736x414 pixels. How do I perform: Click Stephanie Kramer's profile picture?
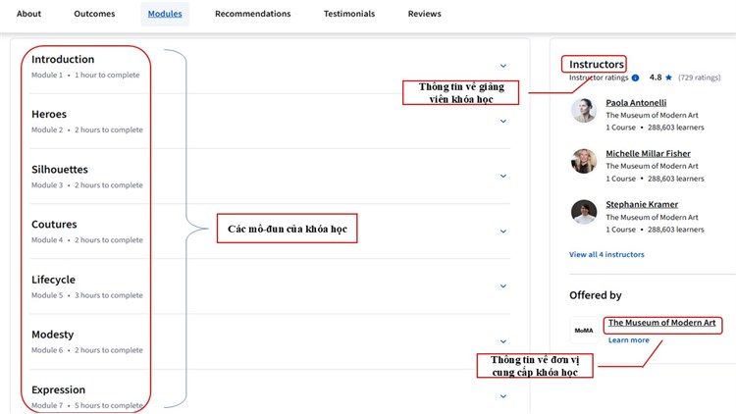click(584, 212)
